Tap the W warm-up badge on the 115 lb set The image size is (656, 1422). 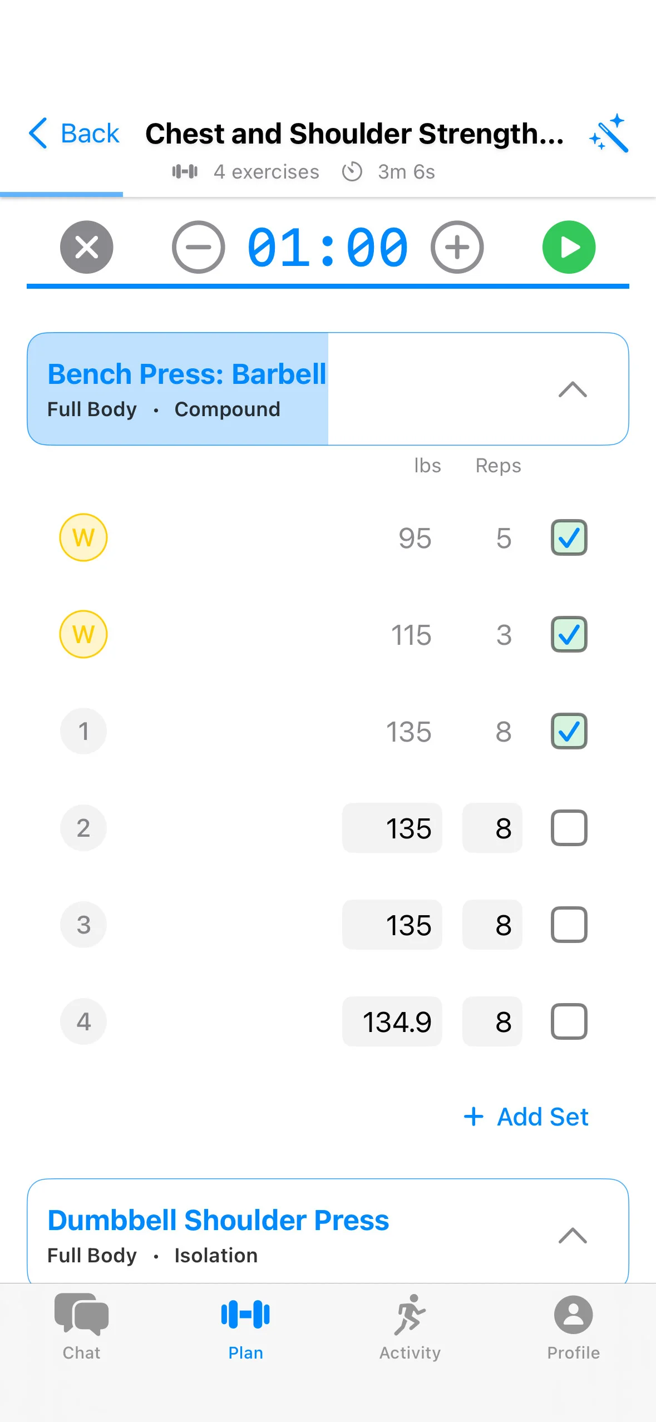[x=83, y=634]
